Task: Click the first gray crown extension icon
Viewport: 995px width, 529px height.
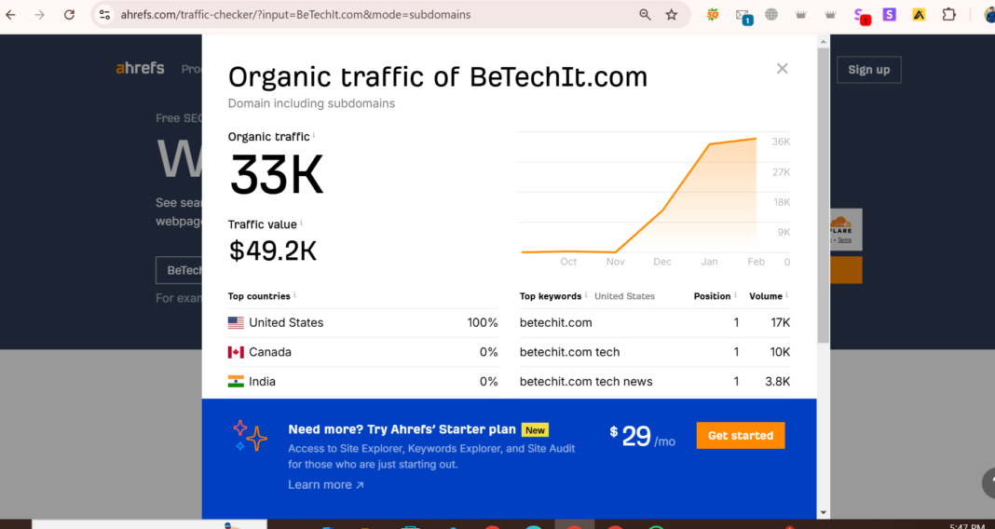Action: [x=801, y=15]
